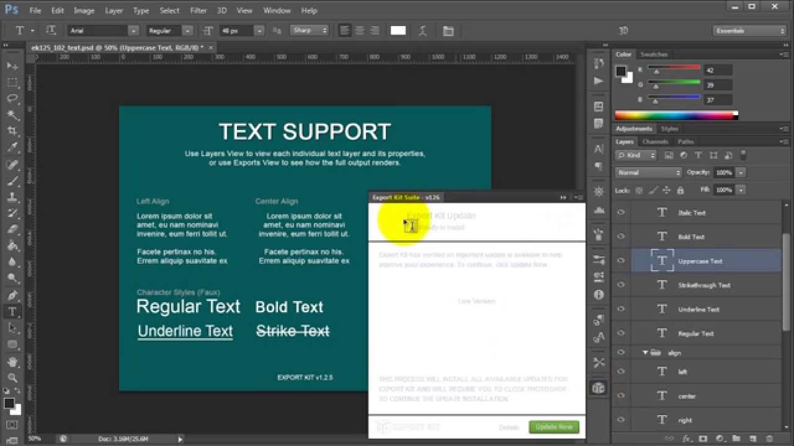Image resolution: width=794 pixels, height=446 pixels.
Task: Toggle text orientation in options bar
Action: point(51,30)
